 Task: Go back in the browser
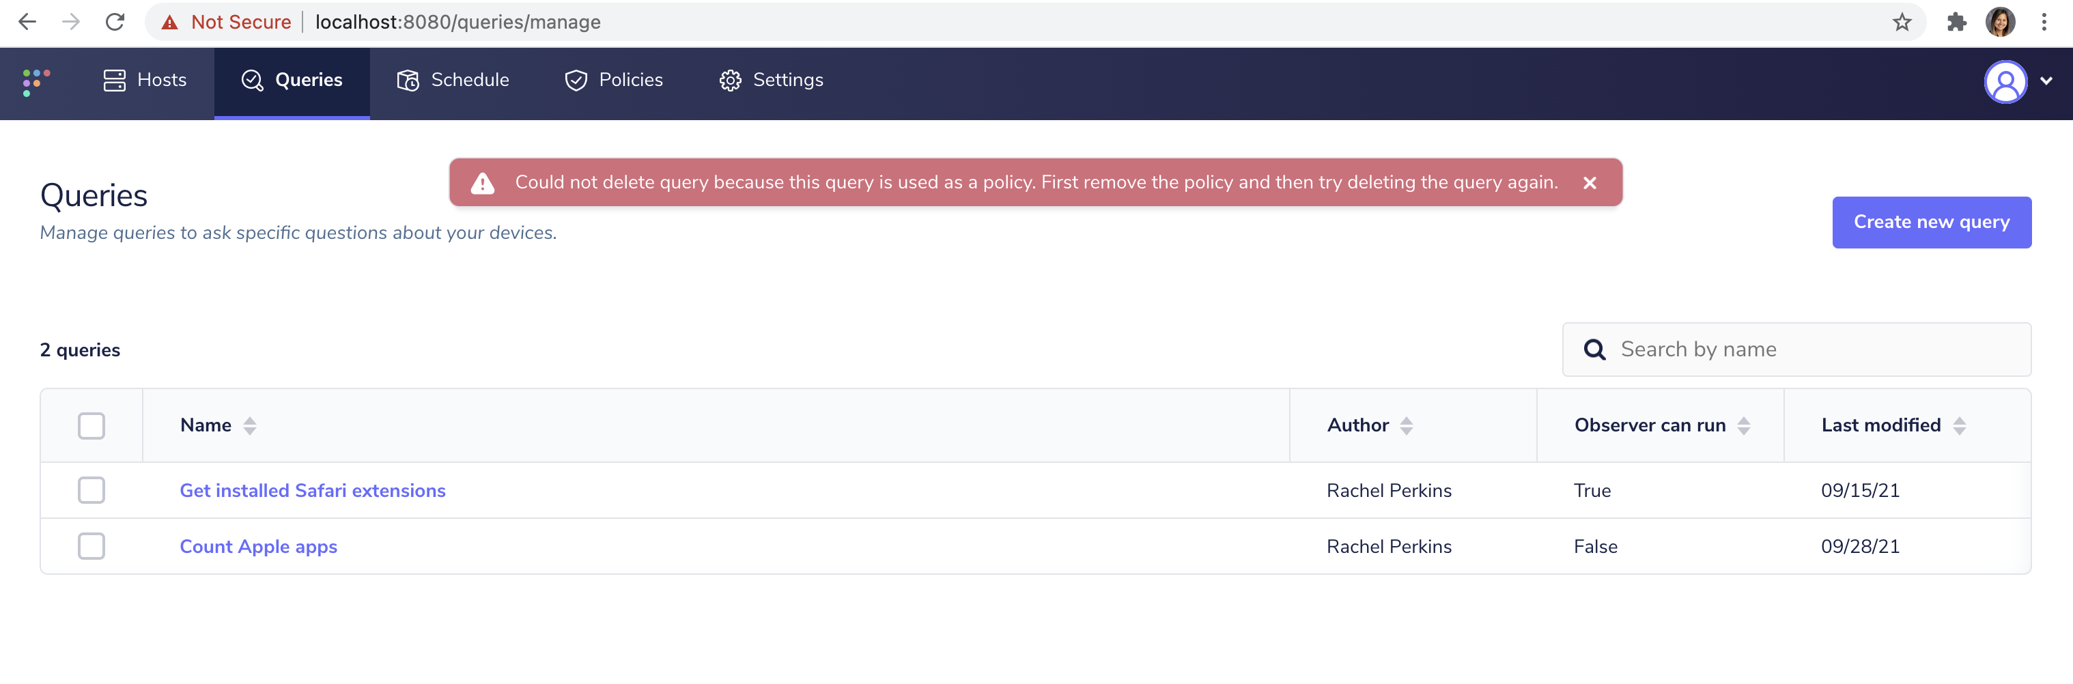[27, 22]
